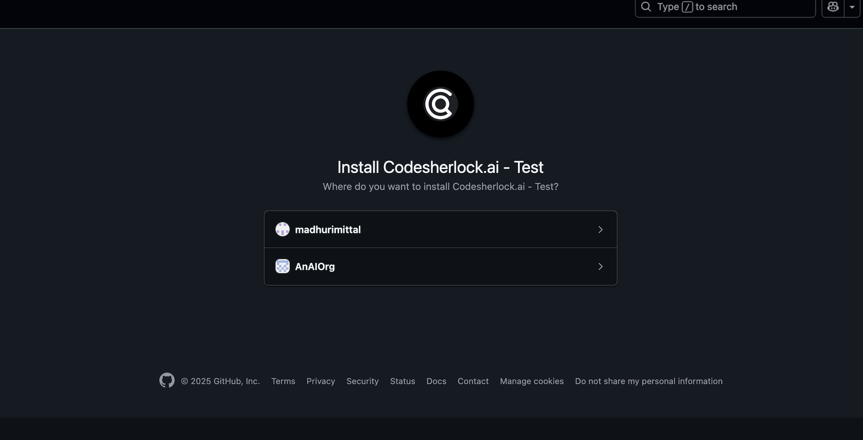Image resolution: width=863 pixels, height=440 pixels.
Task: Click the Codesherlock.ai app logo
Action: (440, 104)
